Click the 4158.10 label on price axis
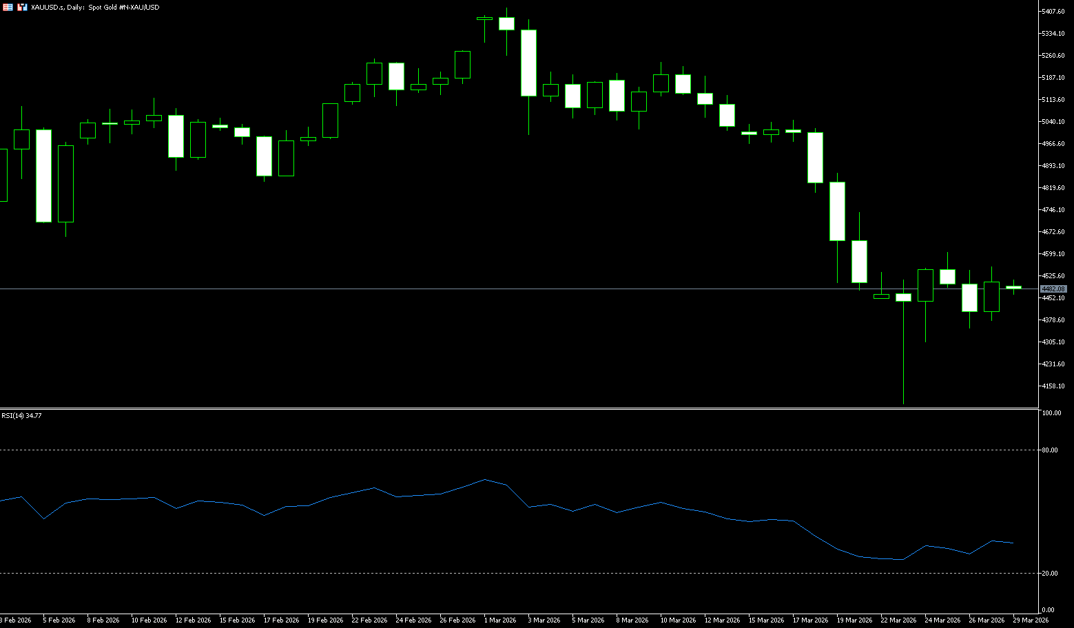The height and width of the screenshot is (628, 1074). [1053, 386]
